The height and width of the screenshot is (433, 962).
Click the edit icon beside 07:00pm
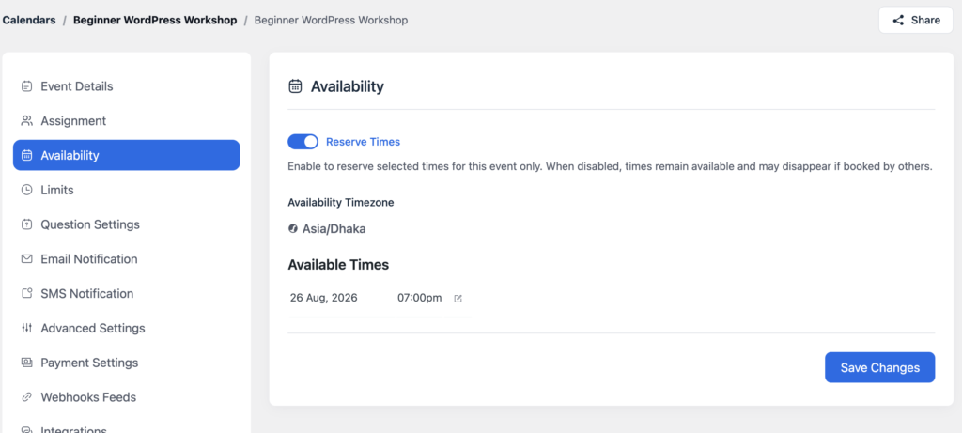[x=458, y=299]
